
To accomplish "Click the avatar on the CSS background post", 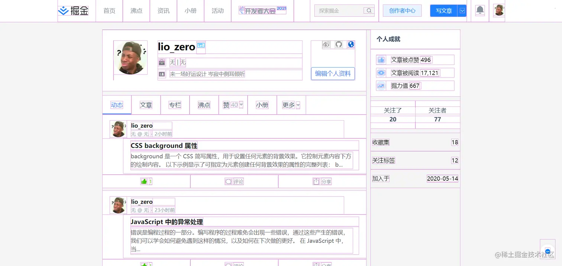I will [118, 129].
